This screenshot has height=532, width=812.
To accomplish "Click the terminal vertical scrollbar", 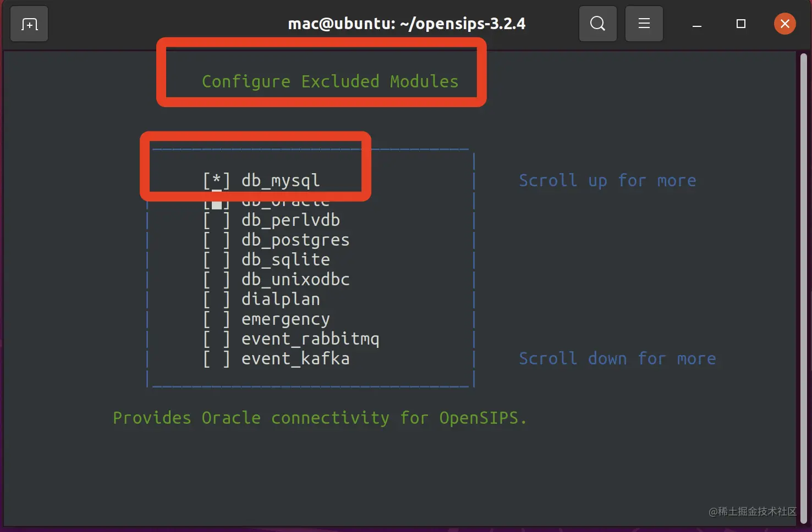I will coord(804,288).
